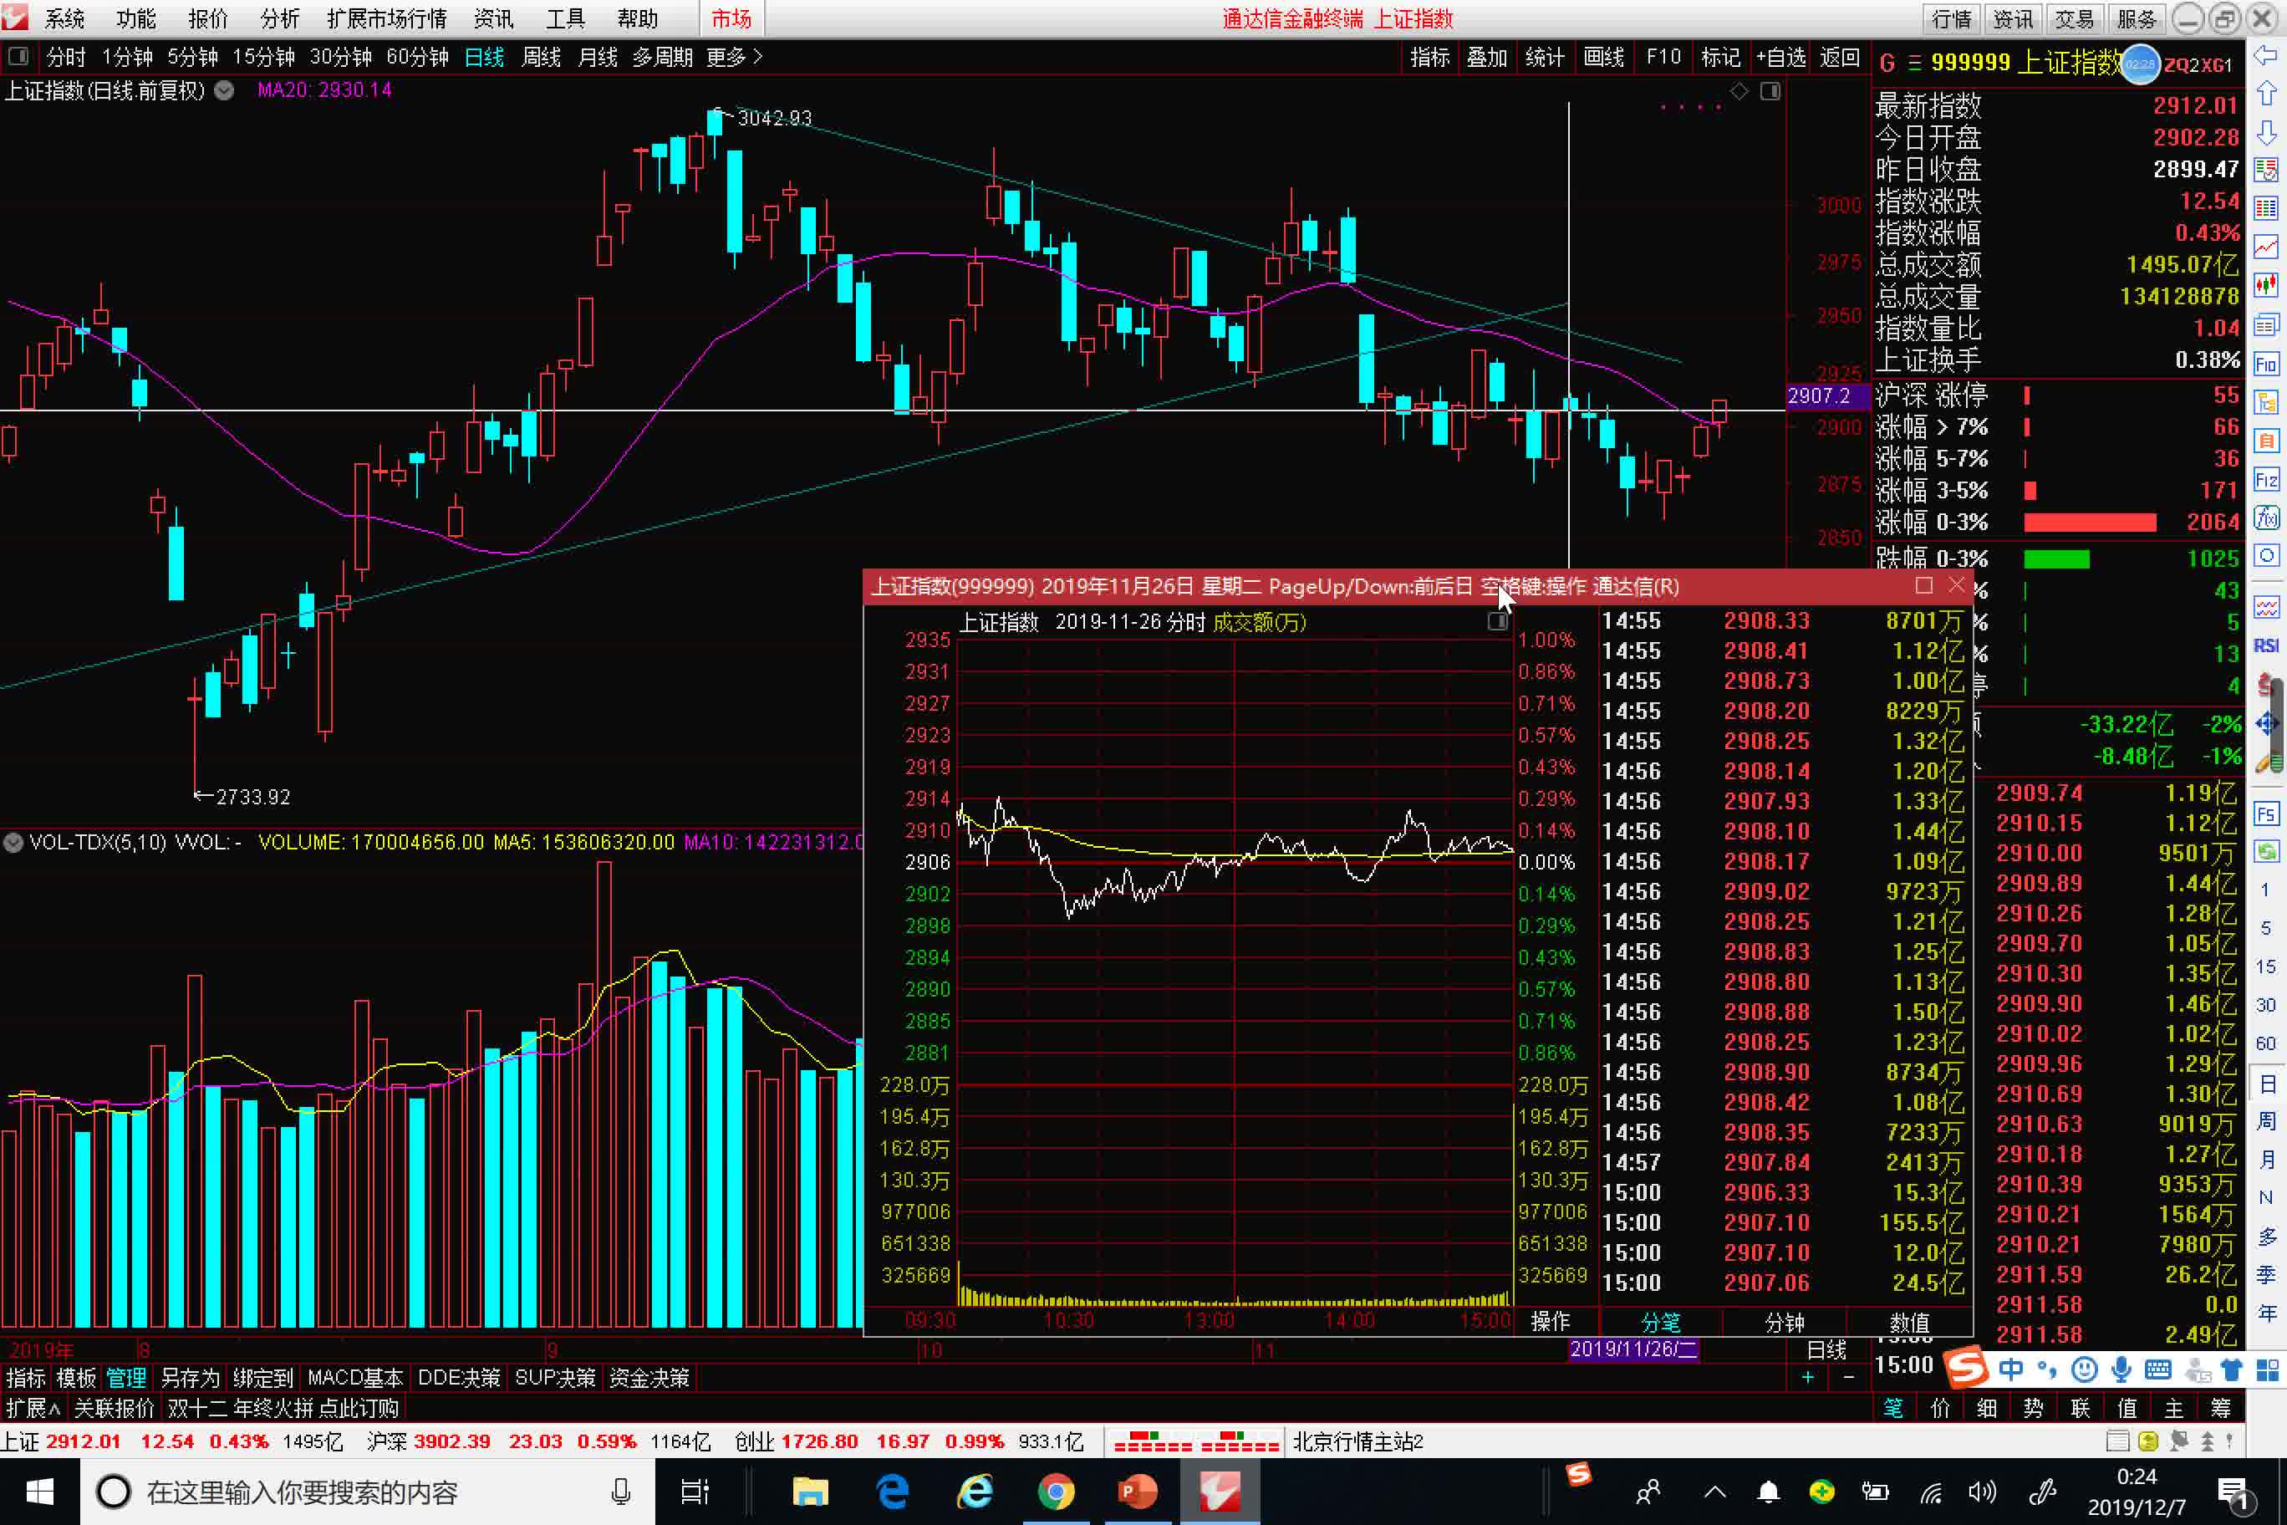
Task: Select the 分时 intraday view
Action: (66, 58)
